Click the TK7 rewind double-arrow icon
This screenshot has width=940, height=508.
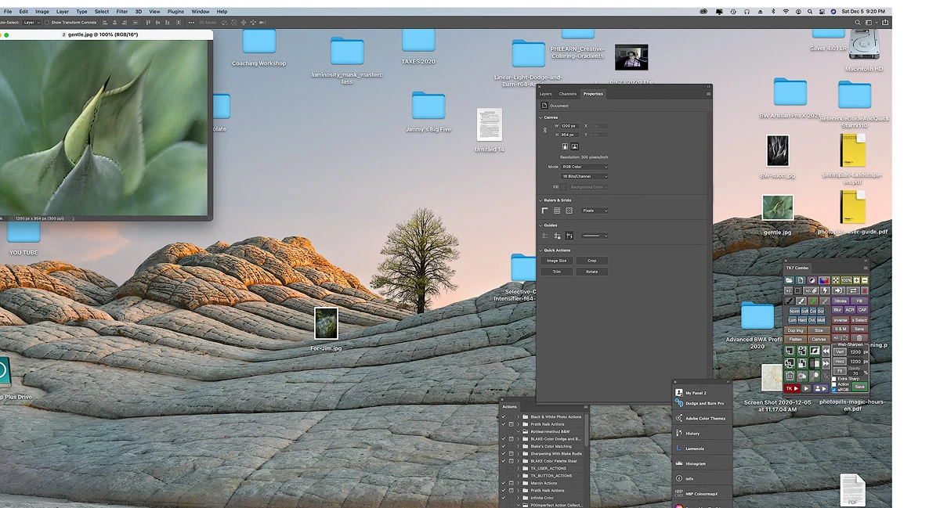coord(826,351)
